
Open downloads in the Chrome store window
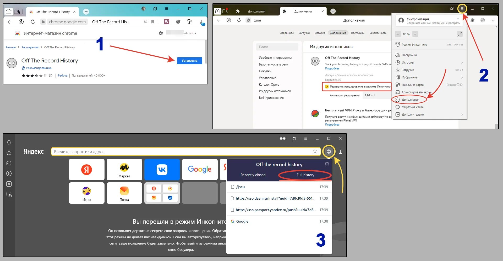201,22
